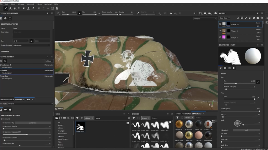
Task: Toggle pen pressure for Flow in toolbar
Action: [99, 13]
